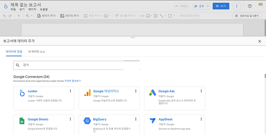The image size is (266, 135).
Task: Open the zoom level dropdown arrow
Action: [32, 16]
